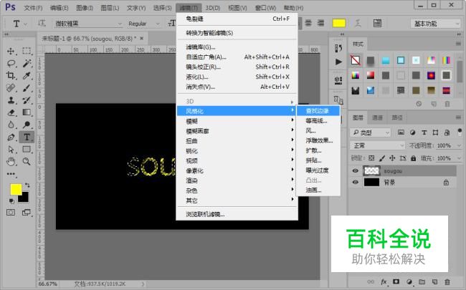Image resolution: width=466 pixels, height=290 pixels.
Task: Toggle visibility of the 背景 layer
Action: click(x=355, y=183)
